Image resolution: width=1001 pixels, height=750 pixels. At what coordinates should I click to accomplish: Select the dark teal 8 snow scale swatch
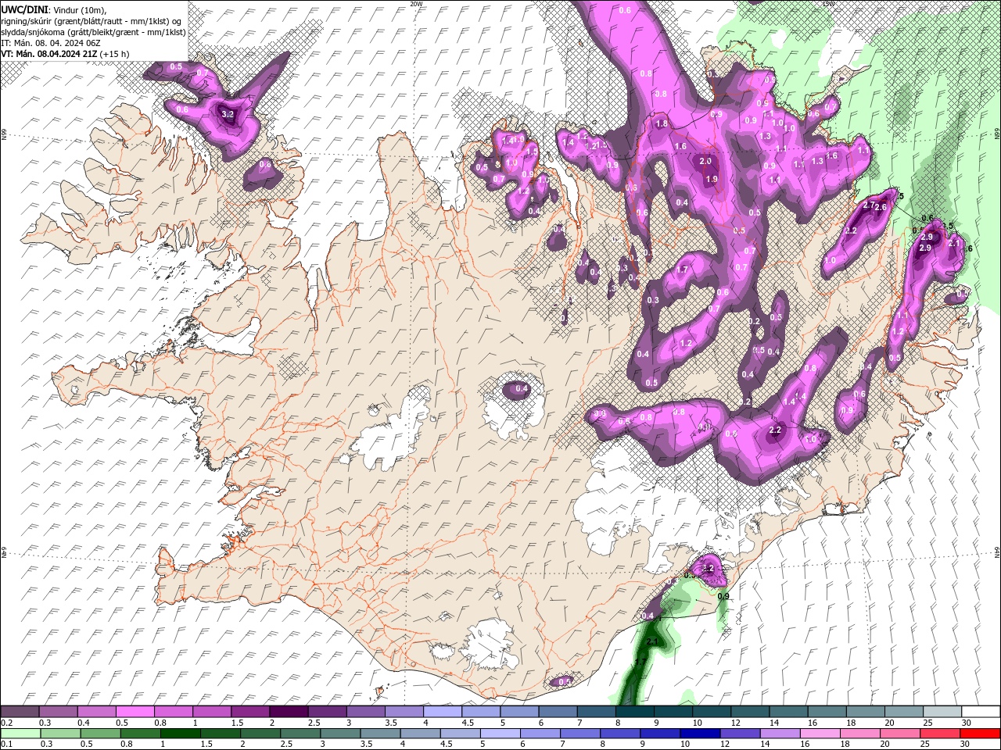click(x=634, y=712)
